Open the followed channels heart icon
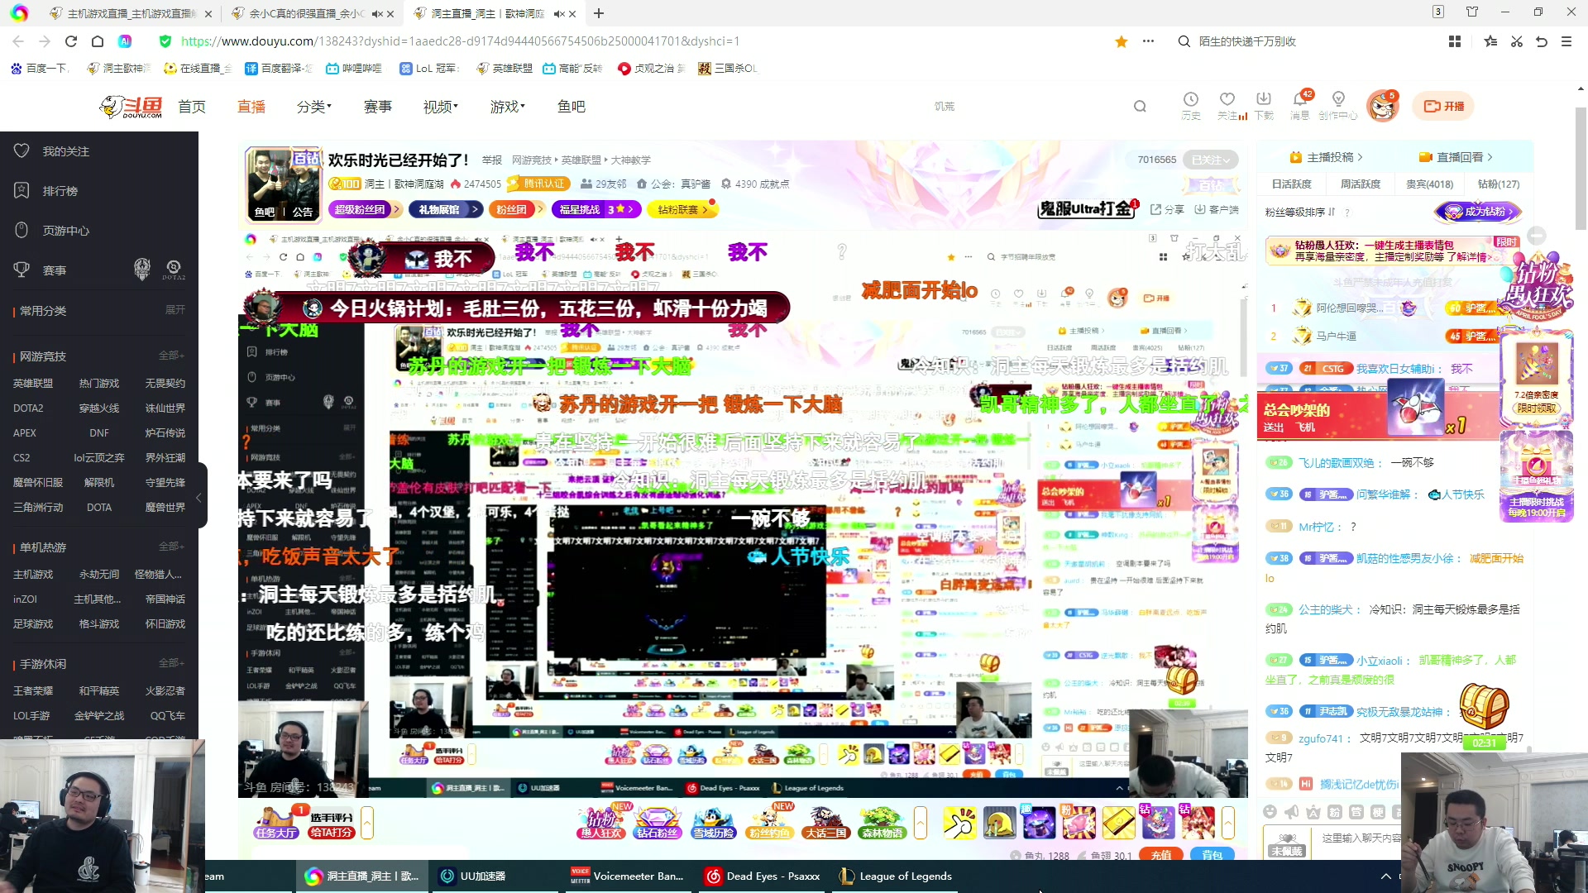This screenshot has width=1588, height=893. tap(1227, 99)
